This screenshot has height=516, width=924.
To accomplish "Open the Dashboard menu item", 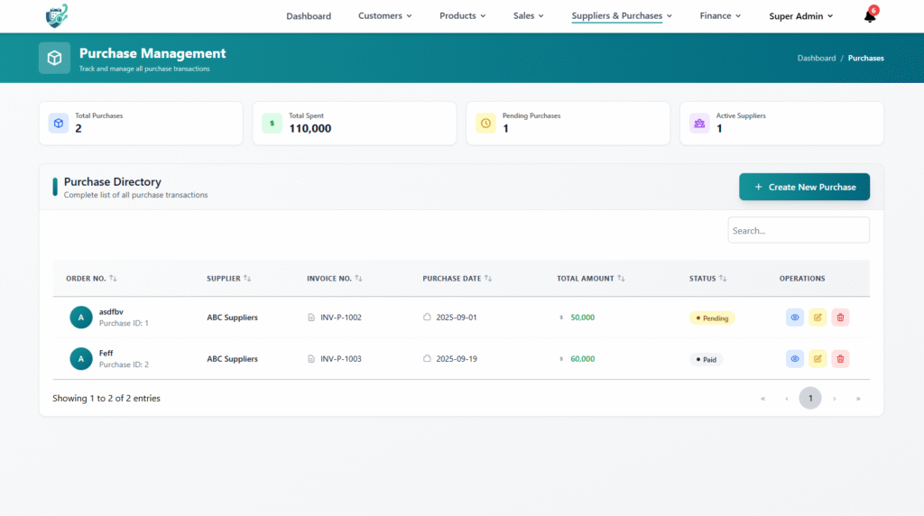I will tap(309, 16).
